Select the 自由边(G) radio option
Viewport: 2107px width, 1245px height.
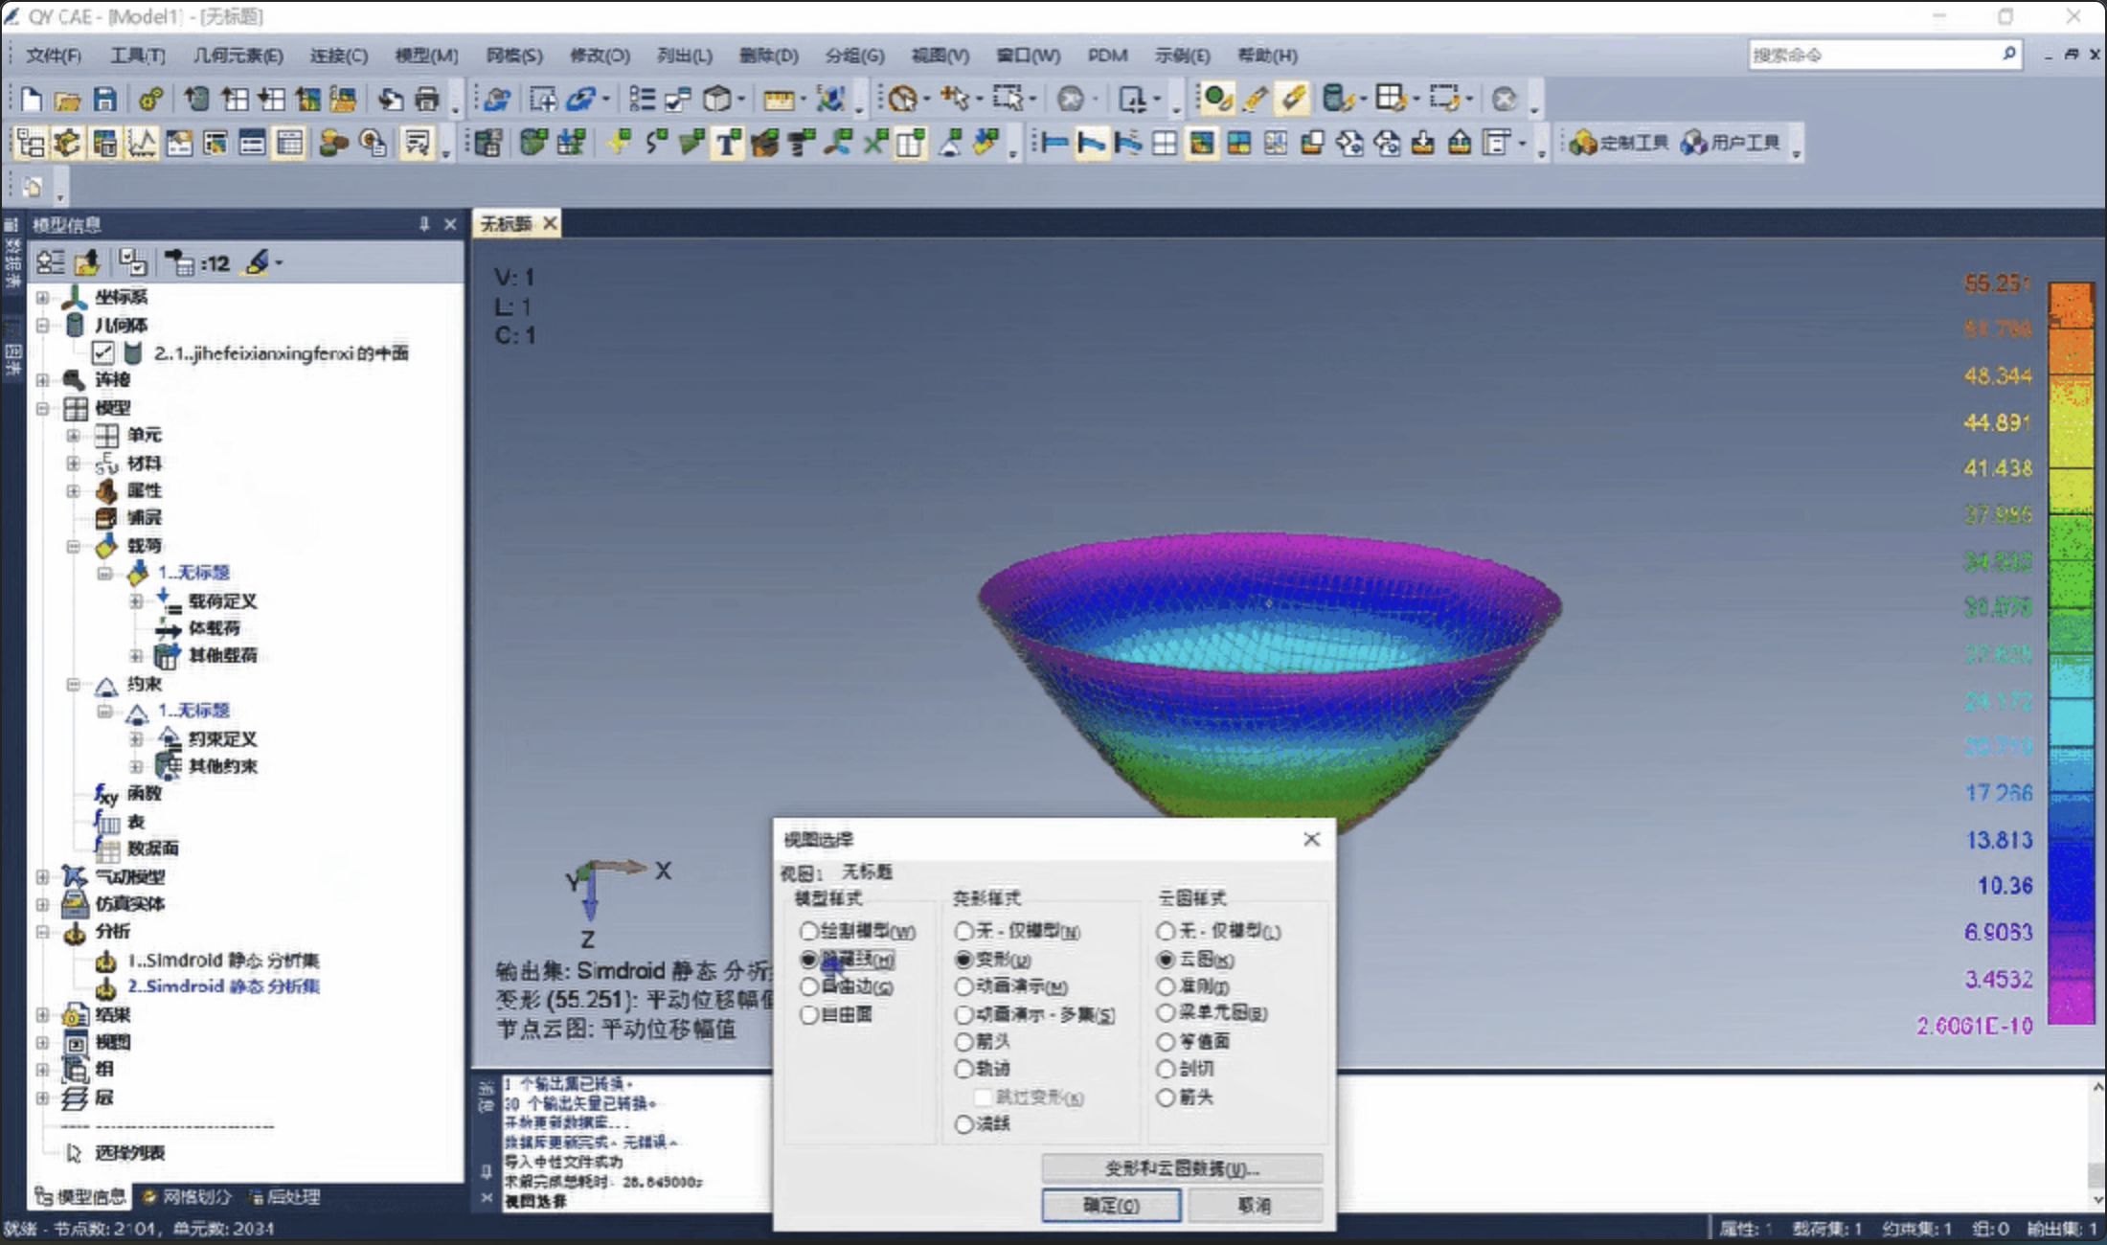pyautogui.click(x=809, y=986)
